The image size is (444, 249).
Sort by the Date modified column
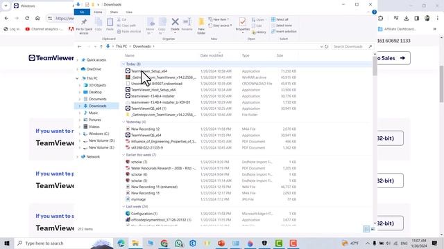pos(212,55)
